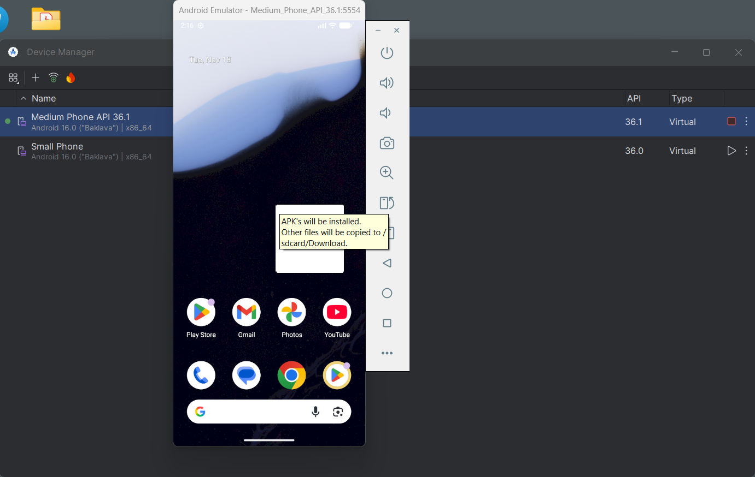Activate the emulator zoom magnifier icon
The height and width of the screenshot is (477, 755).
387,173
